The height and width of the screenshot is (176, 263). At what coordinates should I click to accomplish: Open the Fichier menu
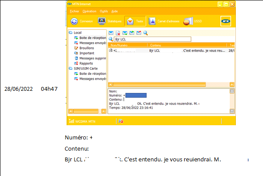[x=74, y=11]
